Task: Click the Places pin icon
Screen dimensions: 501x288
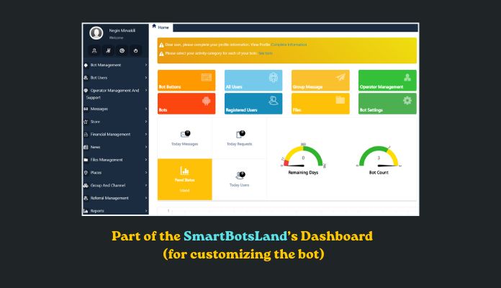Action: [86, 173]
